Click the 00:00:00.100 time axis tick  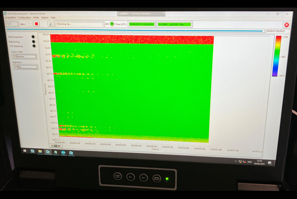pos(75,143)
